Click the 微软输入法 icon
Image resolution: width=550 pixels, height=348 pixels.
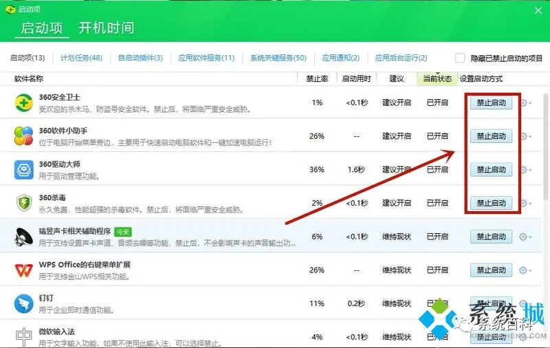(x=24, y=336)
